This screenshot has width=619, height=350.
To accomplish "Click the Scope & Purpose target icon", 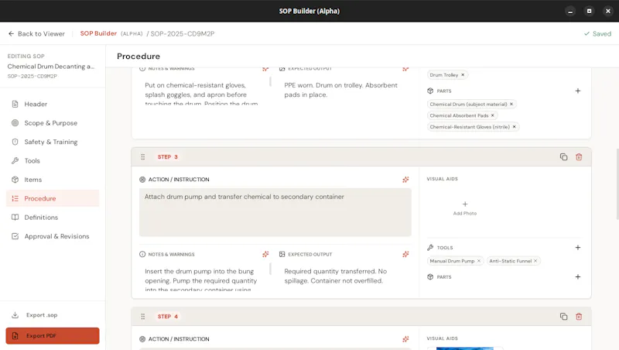I will click(15, 123).
